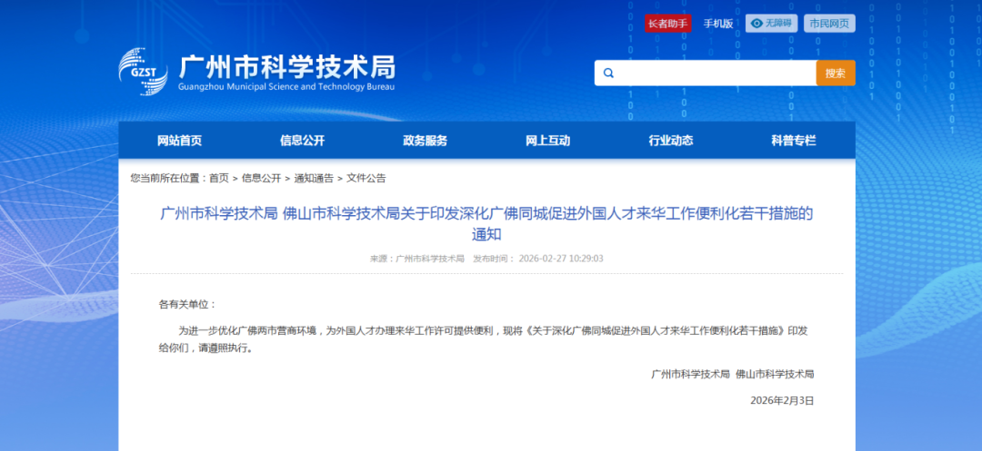Click the 广州市科学技术局 site name banner

click(x=287, y=67)
